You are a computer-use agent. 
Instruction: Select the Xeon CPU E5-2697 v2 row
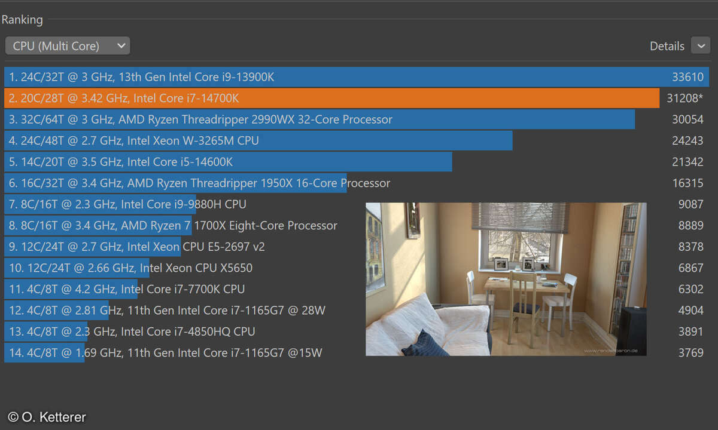(x=357, y=247)
